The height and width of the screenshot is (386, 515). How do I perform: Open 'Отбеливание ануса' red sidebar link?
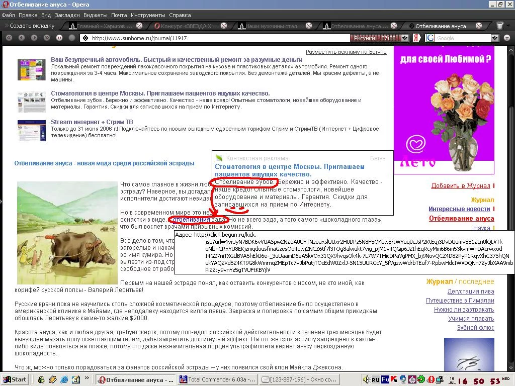(462, 219)
